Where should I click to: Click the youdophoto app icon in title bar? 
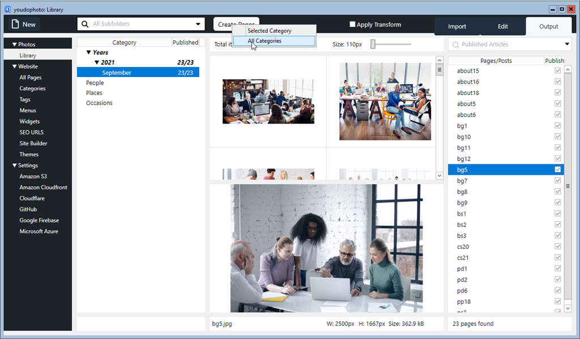[x=8, y=9]
